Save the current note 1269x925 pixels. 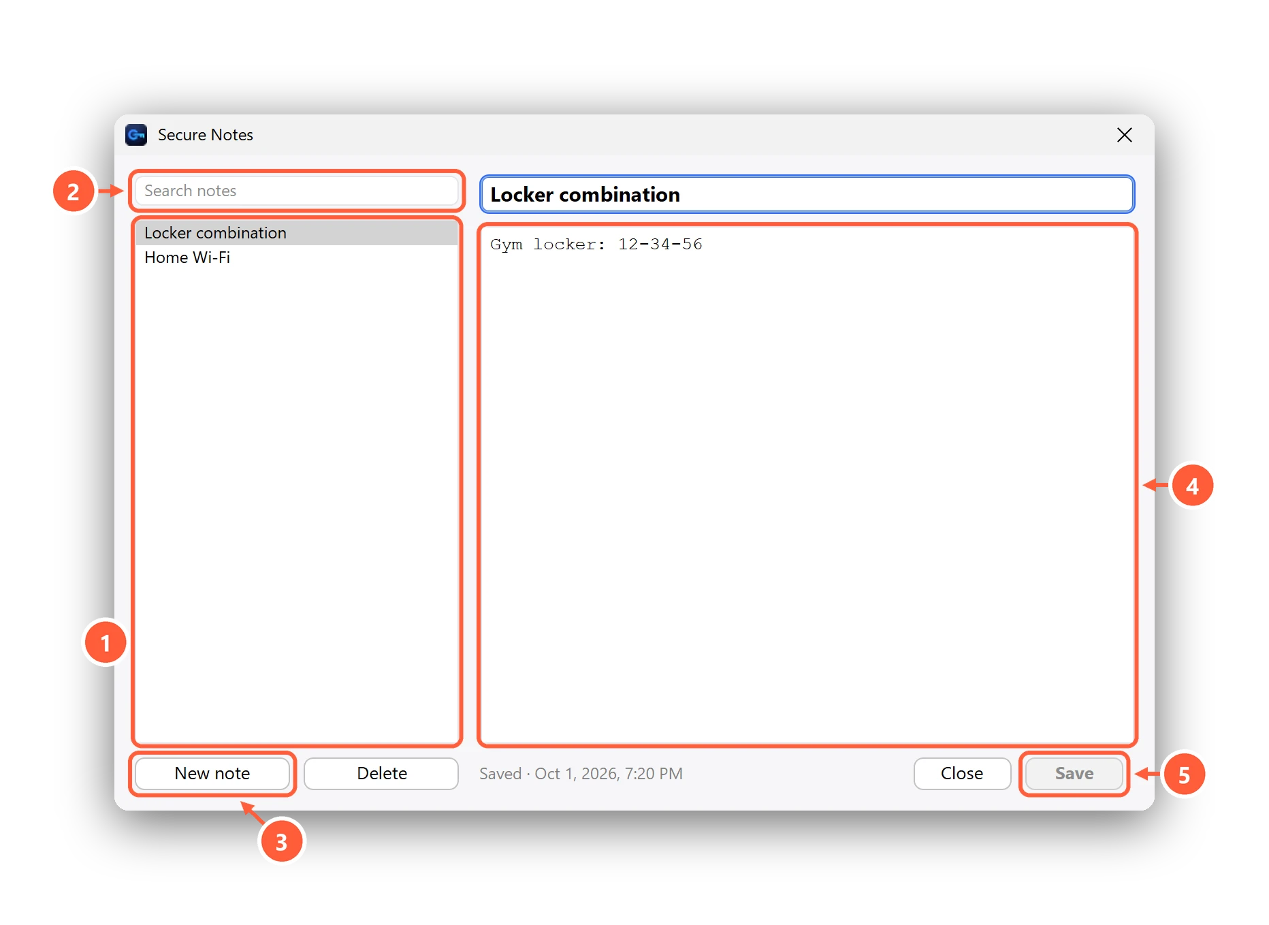(1074, 774)
